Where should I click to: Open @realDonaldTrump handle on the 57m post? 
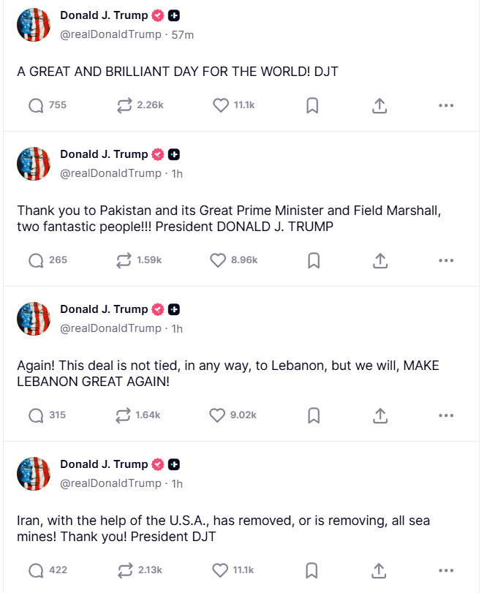pyautogui.click(x=110, y=35)
